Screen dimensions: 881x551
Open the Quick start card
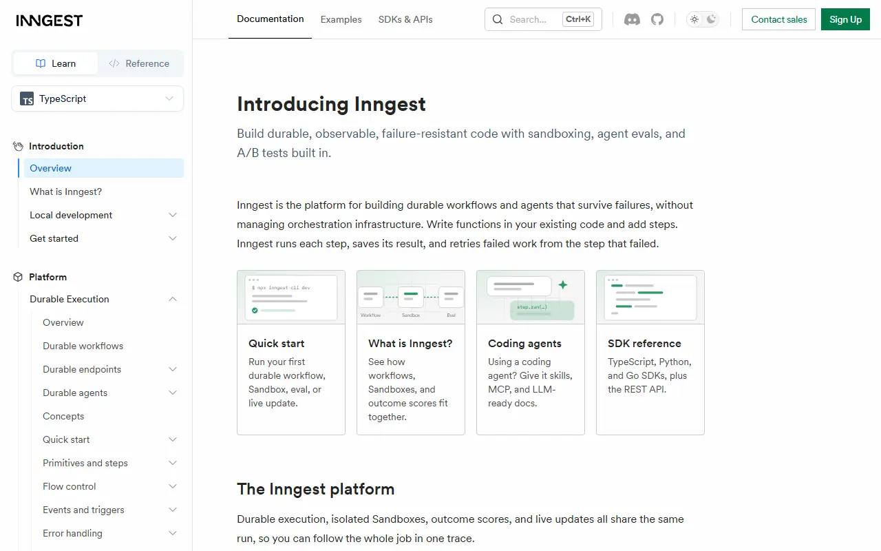click(291, 353)
